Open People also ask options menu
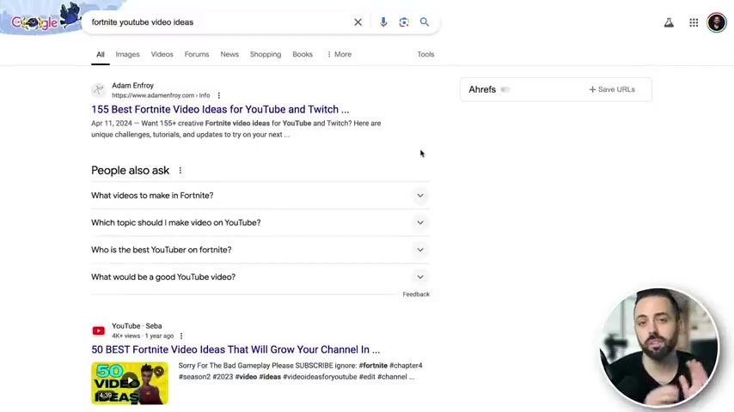 [180, 171]
